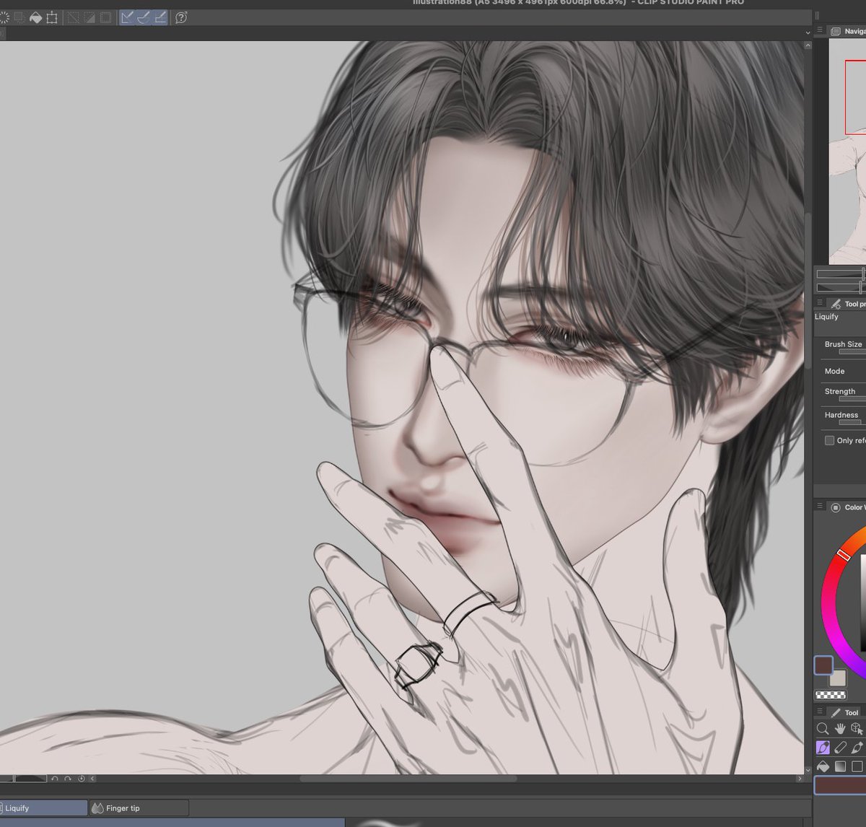Select the Finger tip sub tool
The image size is (866, 827).
[x=139, y=808]
